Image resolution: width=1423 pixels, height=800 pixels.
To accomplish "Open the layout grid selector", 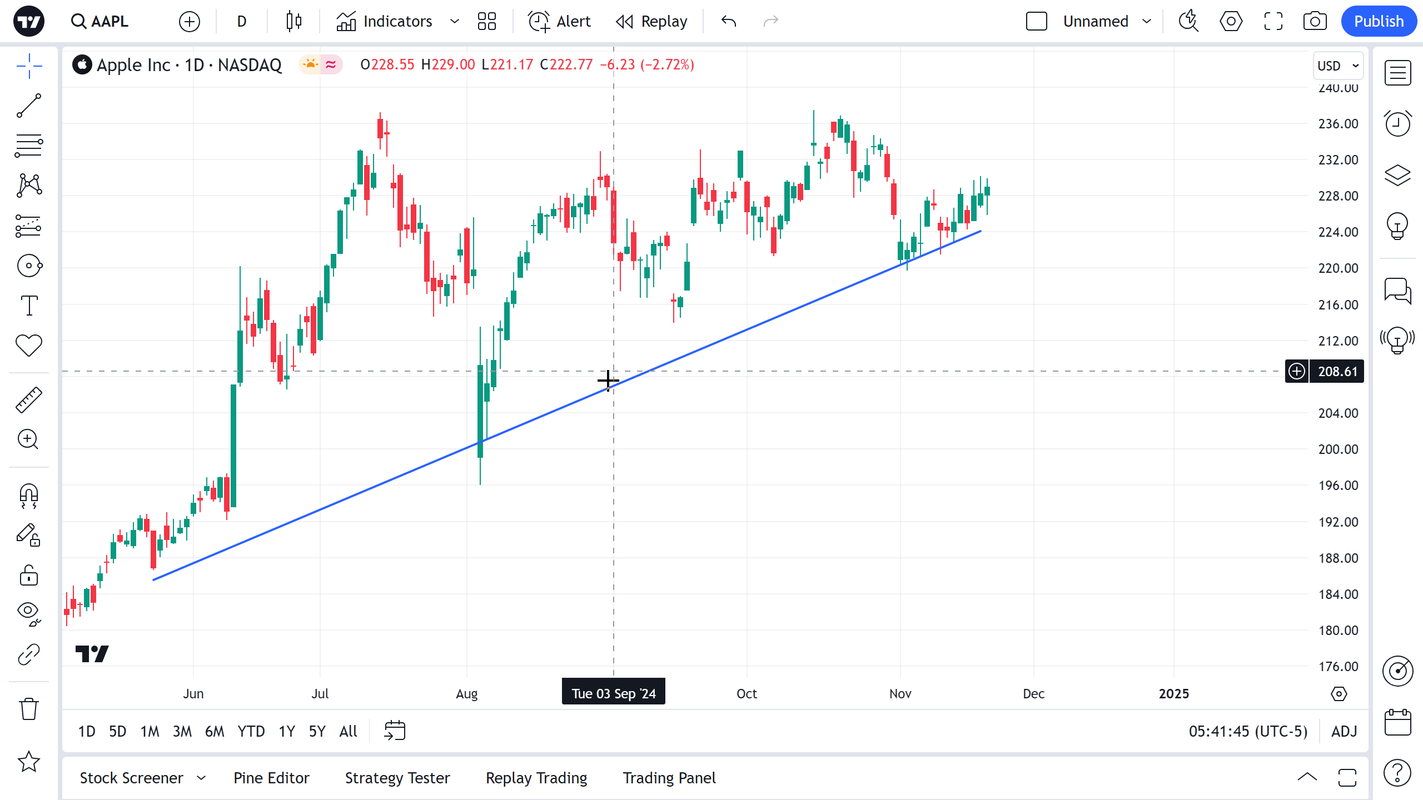I will click(486, 21).
